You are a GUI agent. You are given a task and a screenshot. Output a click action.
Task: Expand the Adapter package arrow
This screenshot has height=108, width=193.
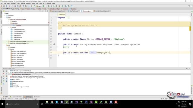click(x=9, y=21)
